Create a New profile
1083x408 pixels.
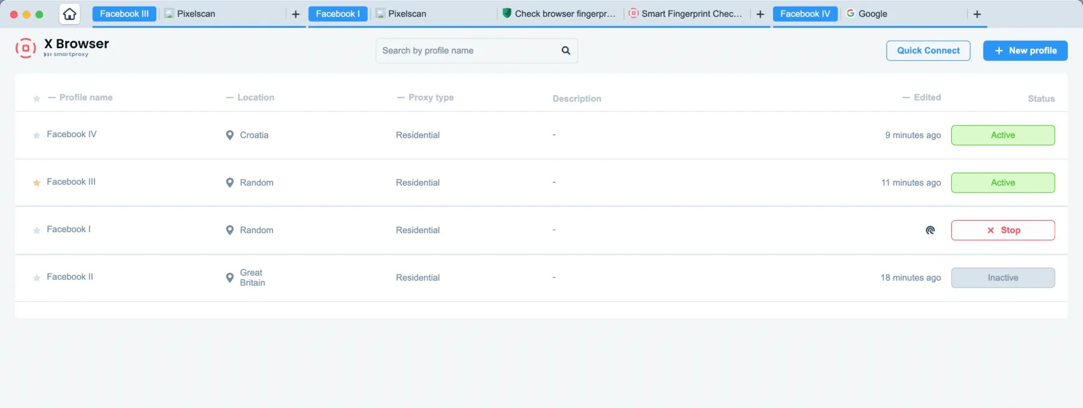(x=1025, y=51)
